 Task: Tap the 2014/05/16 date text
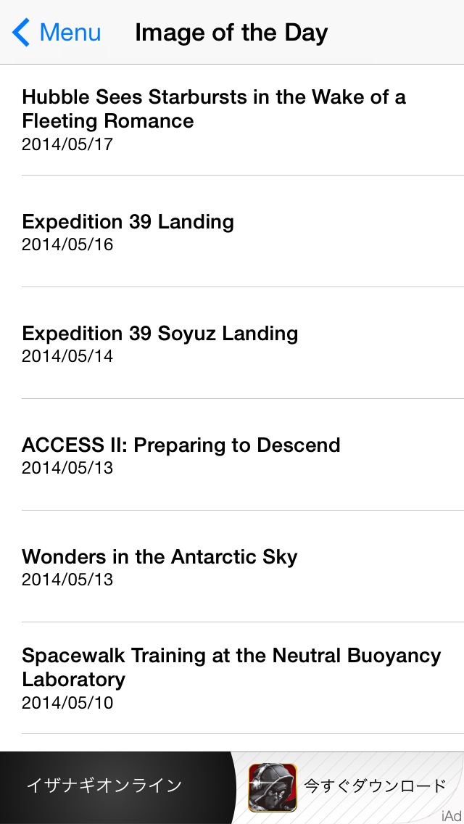(67, 244)
